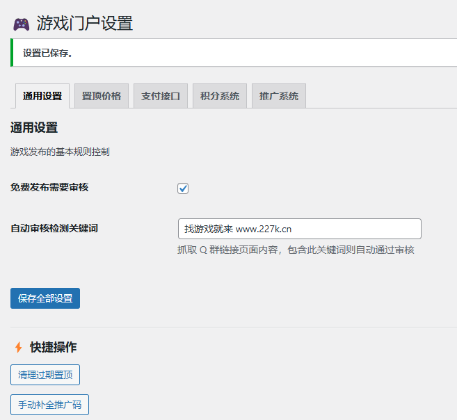The width and height of the screenshot is (457, 420).
Task: Click the 游戏门户设置 page title
Action: [x=85, y=24]
